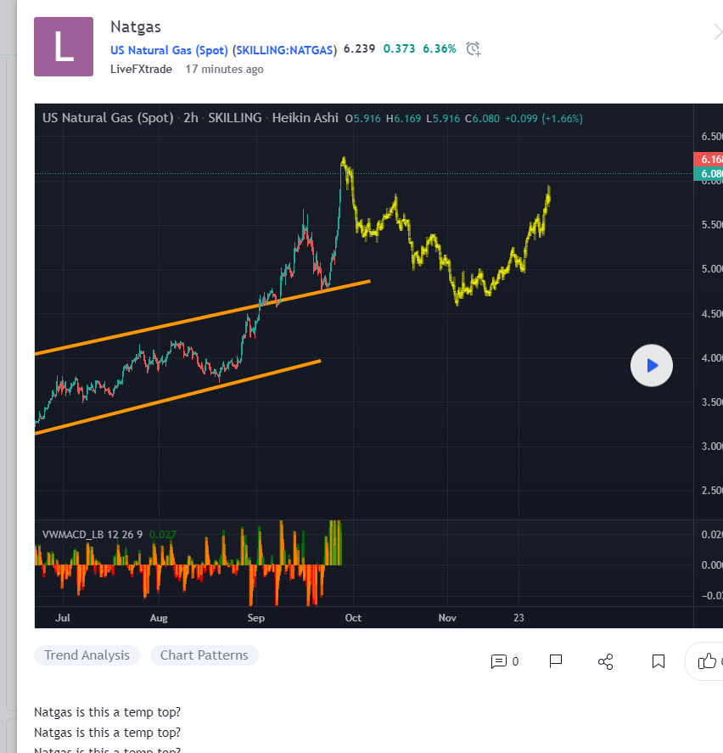Like the idea with thumbs-up icon
Screen dimensions: 723x753
[707, 660]
